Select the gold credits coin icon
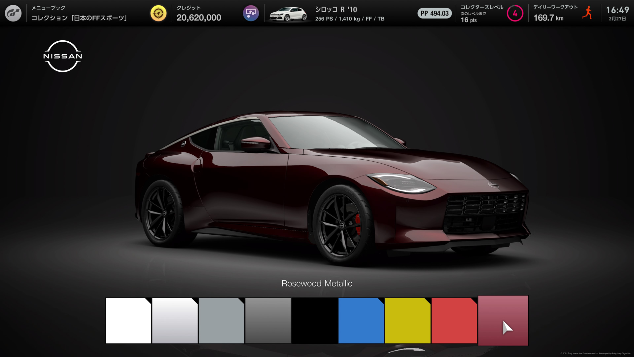 [x=159, y=13]
